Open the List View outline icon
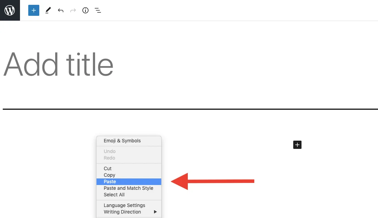The width and height of the screenshot is (378, 218). 98,10
